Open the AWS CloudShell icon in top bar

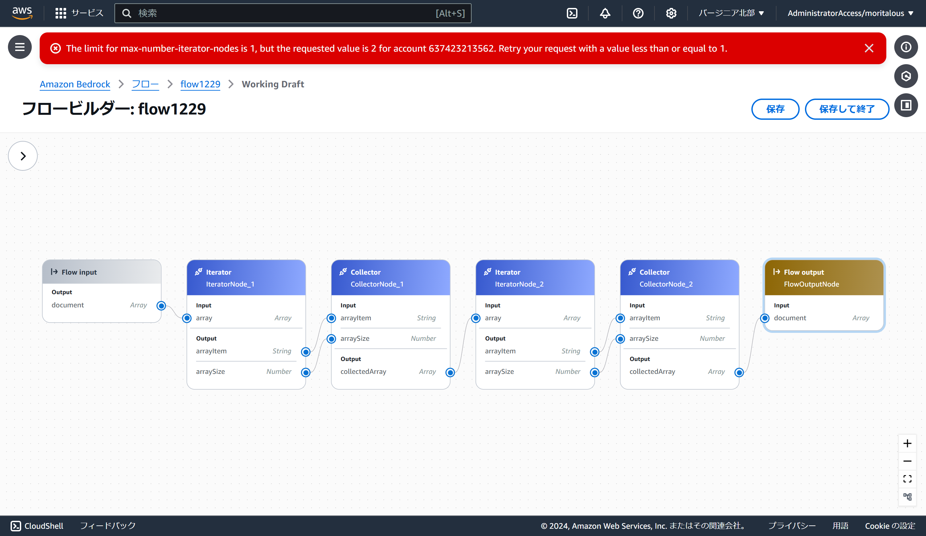click(572, 13)
